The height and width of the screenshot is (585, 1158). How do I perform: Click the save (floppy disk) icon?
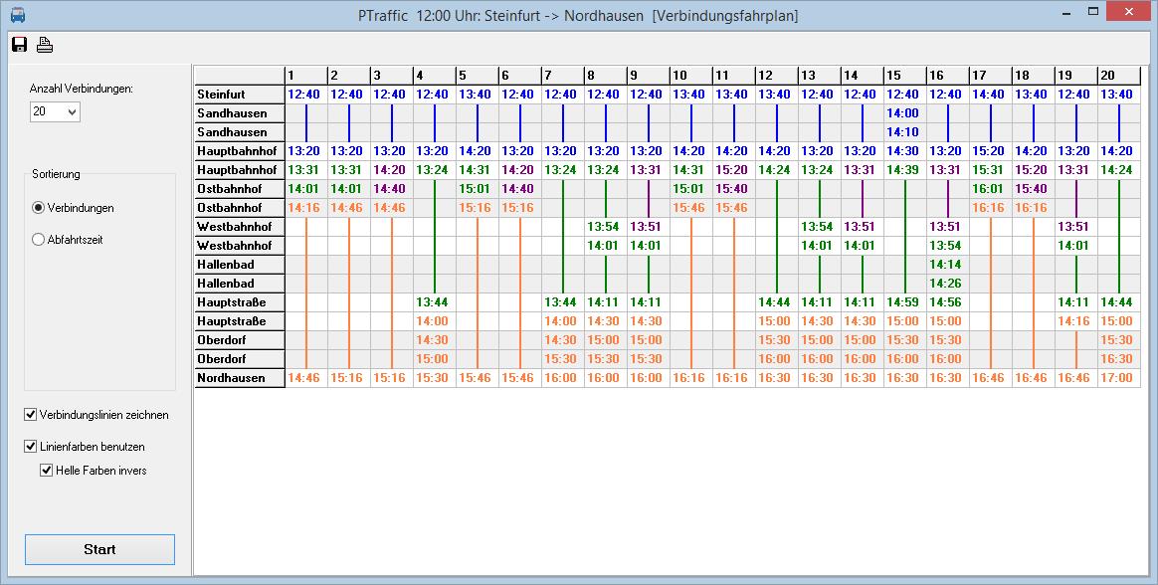tap(19, 44)
